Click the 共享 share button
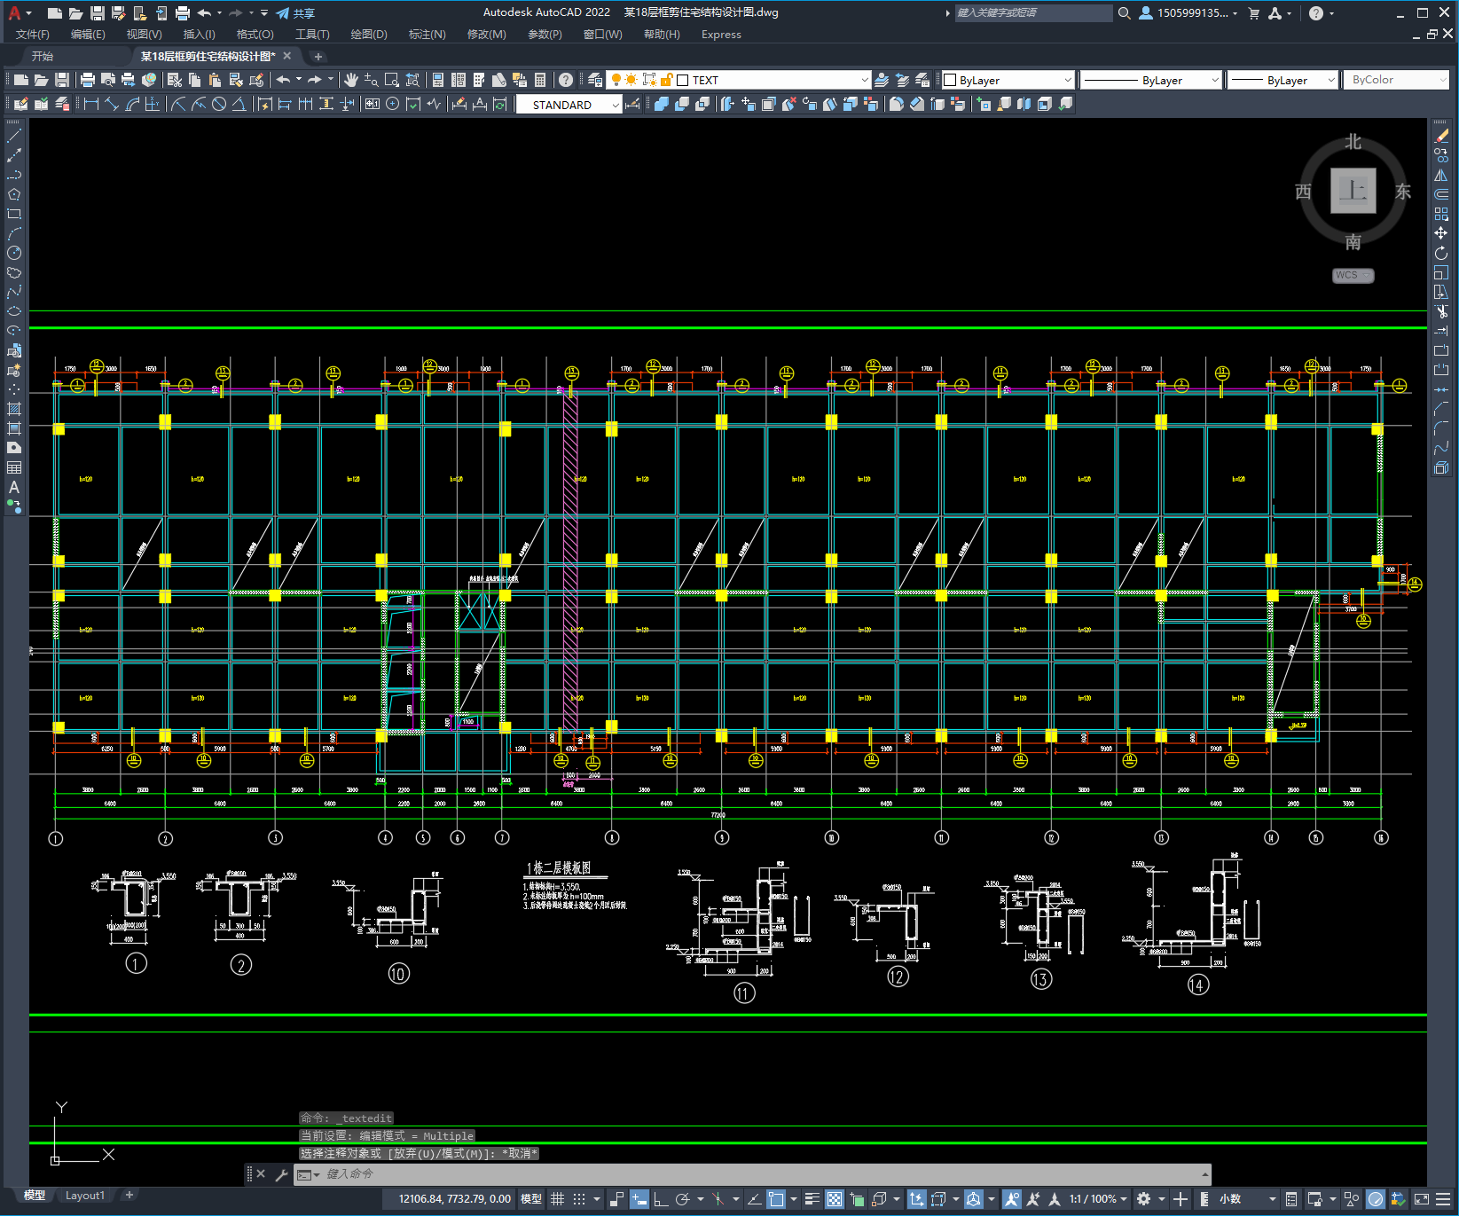The height and width of the screenshot is (1216, 1459). point(295,13)
